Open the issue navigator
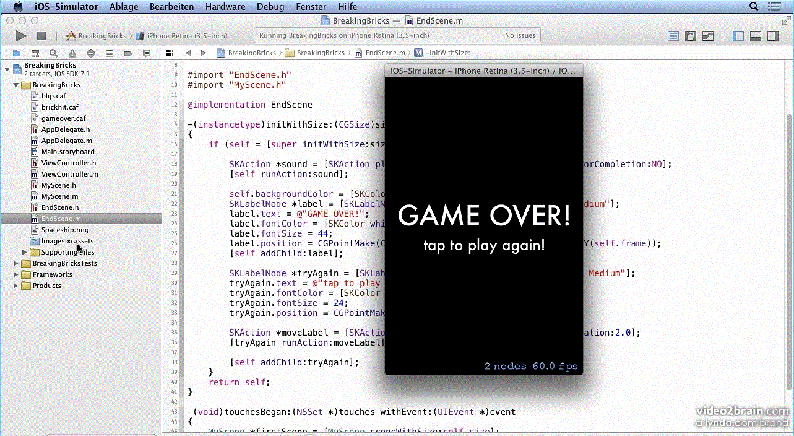This screenshot has width=794, height=436. [72, 53]
